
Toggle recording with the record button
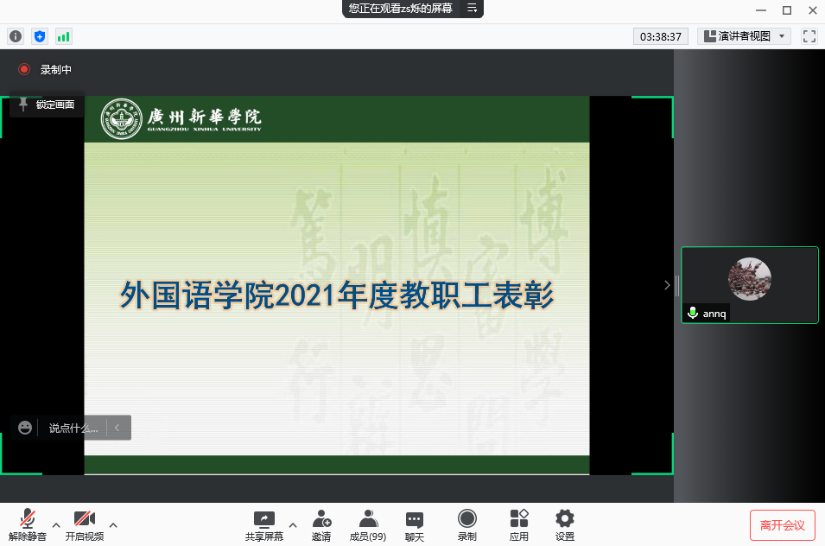pyautogui.click(x=466, y=524)
